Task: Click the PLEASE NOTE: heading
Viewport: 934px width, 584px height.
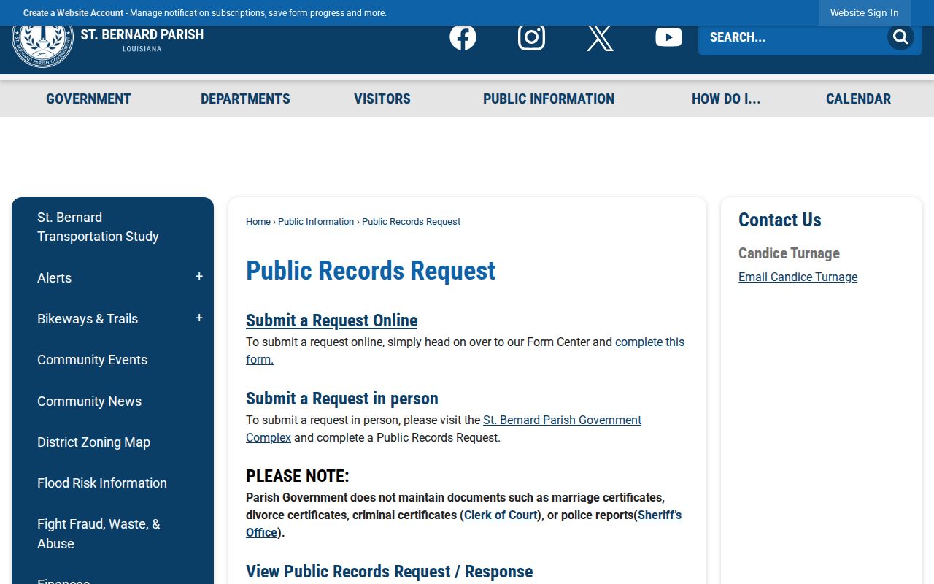Action: point(298,476)
